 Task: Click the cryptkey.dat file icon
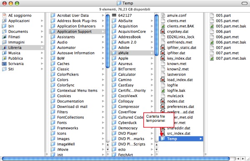click(163, 31)
